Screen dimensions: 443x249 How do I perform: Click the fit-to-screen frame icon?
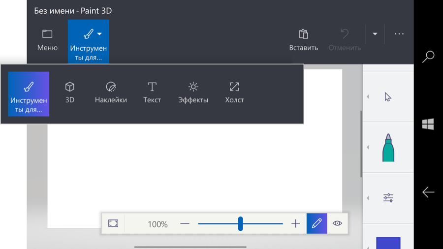pyautogui.click(x=113, y=223)
